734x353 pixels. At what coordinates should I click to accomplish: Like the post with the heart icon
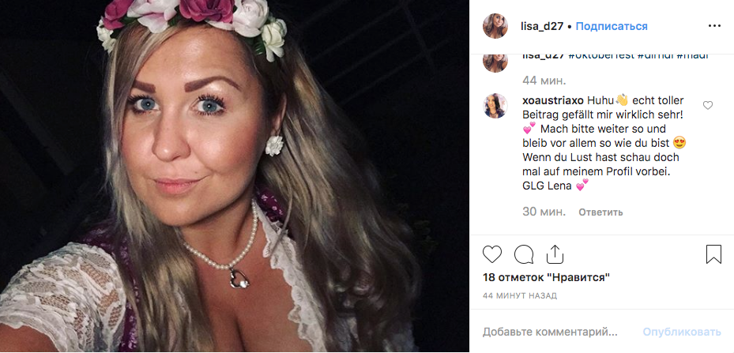click(x=492, y=254)
